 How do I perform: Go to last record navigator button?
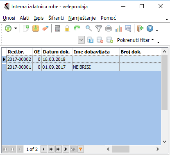[x=59, y=149]
